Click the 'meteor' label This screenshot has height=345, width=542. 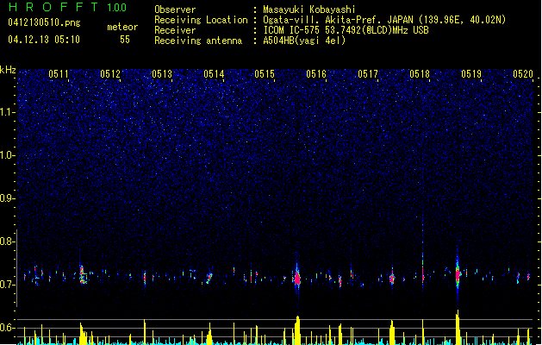(122, 27)
